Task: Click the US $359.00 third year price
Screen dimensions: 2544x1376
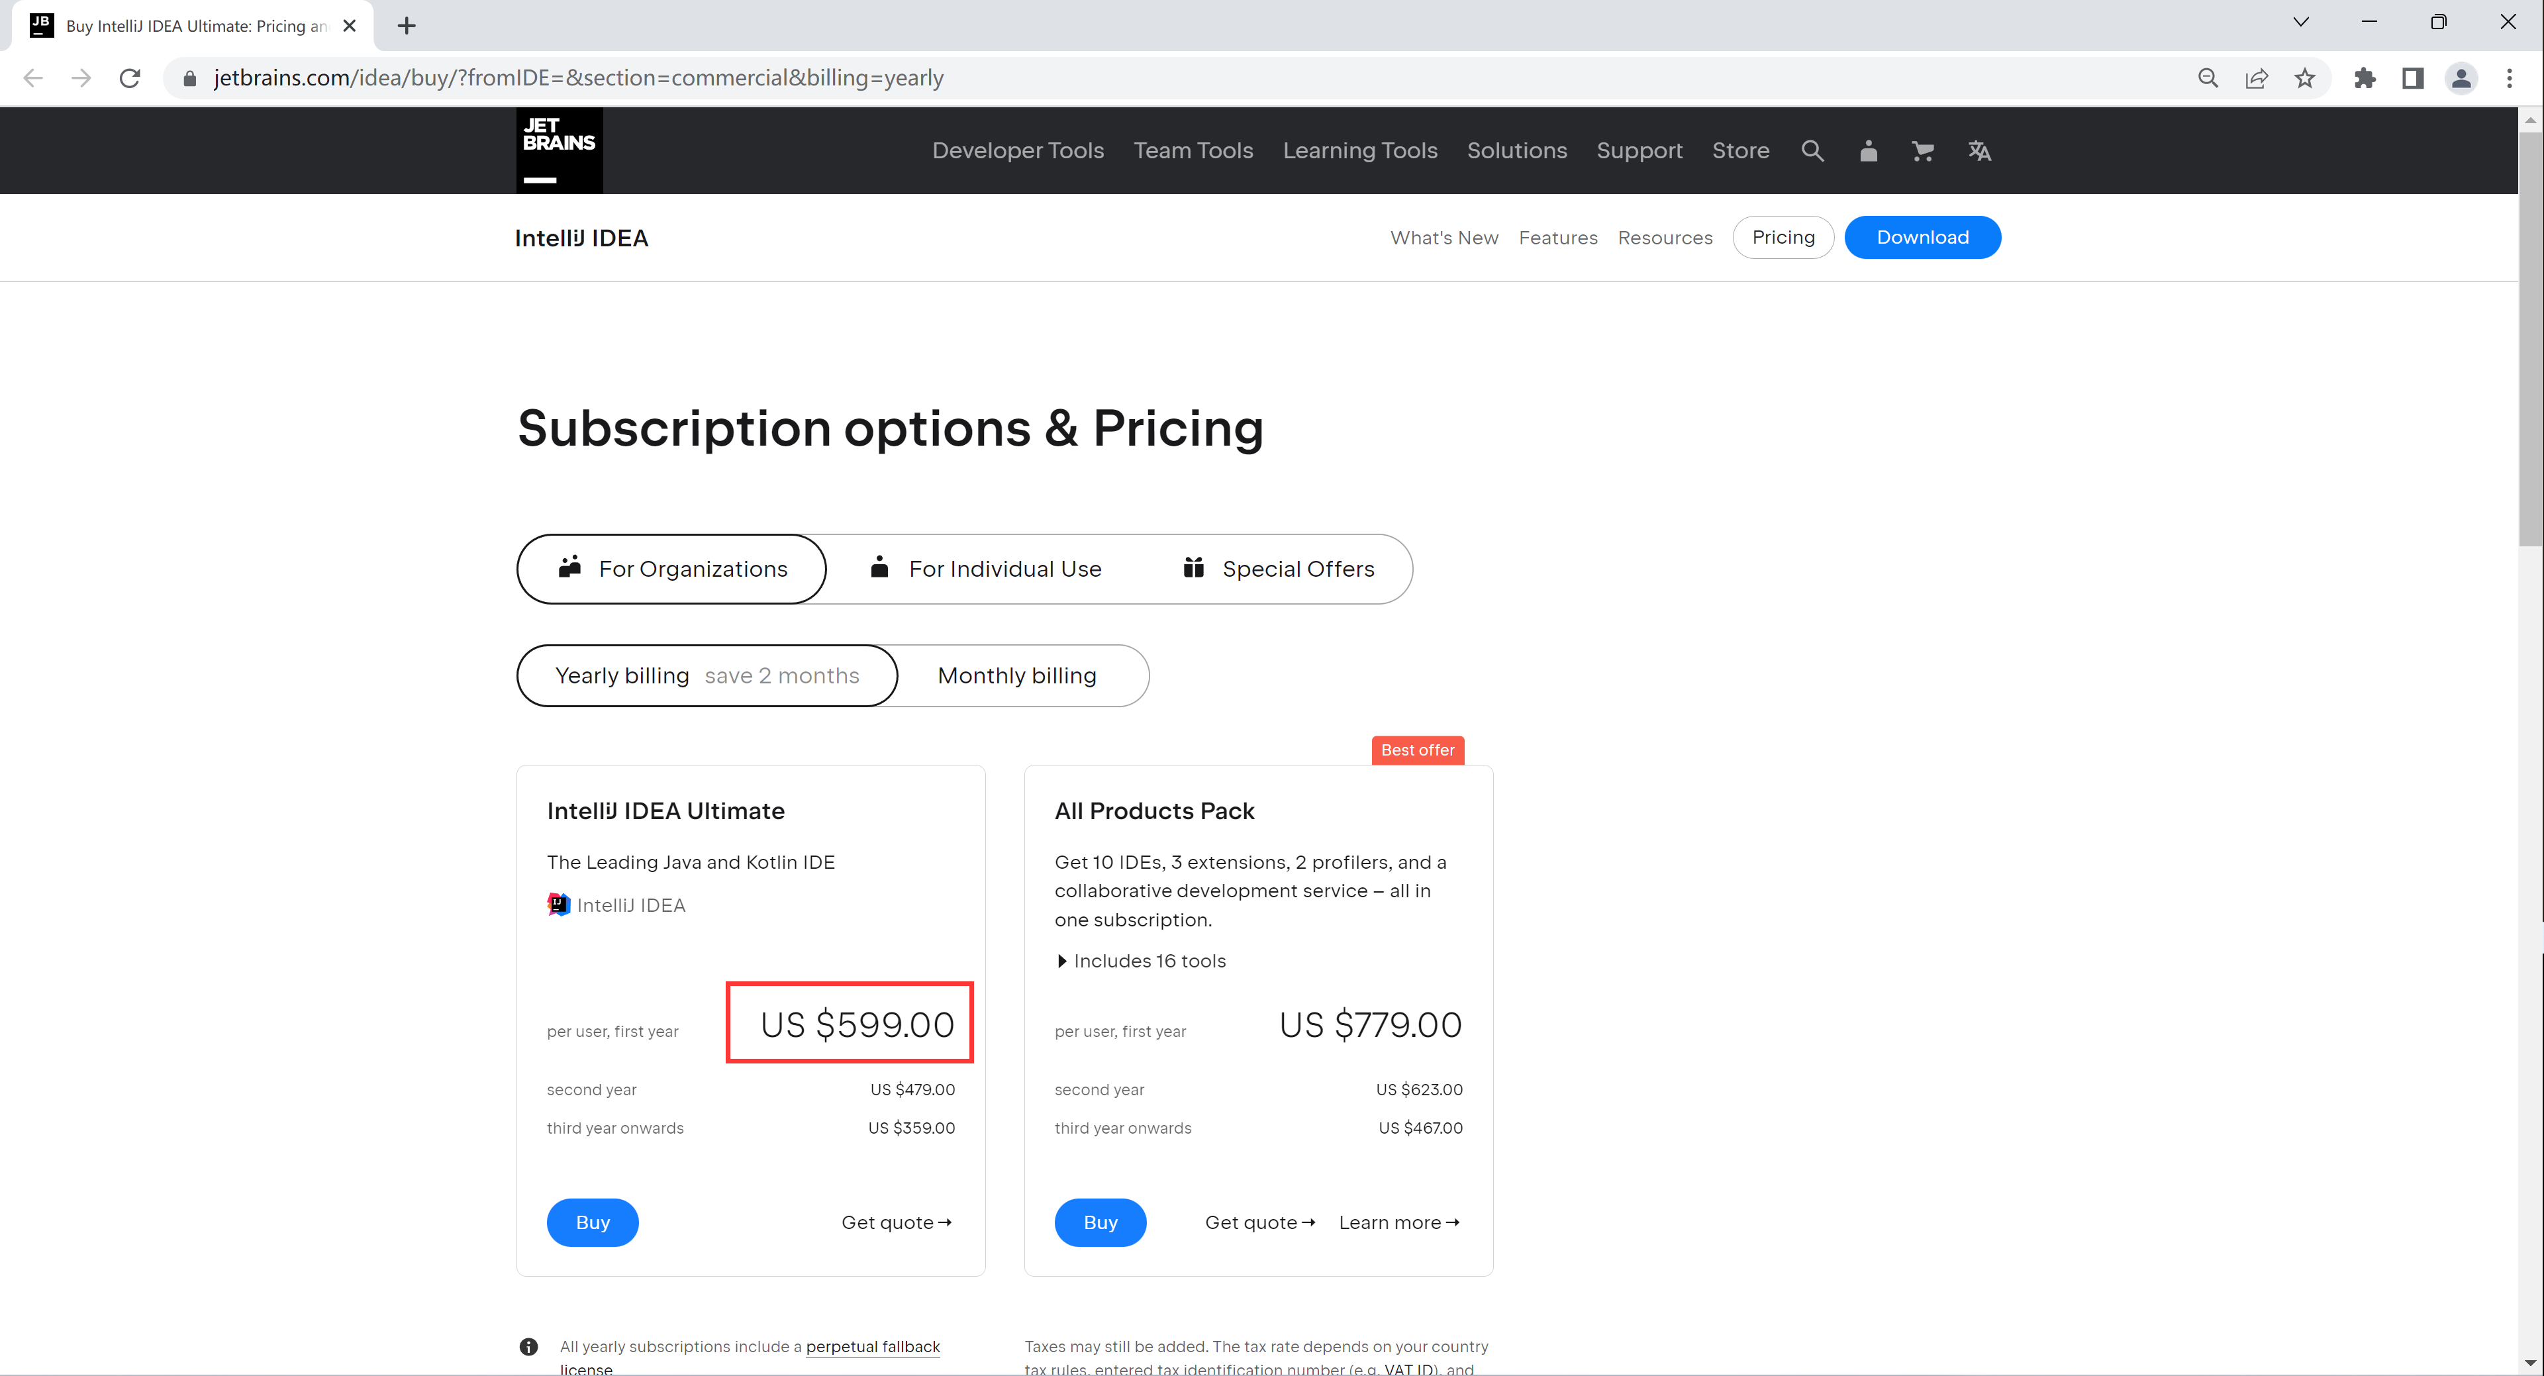Action: click(x=912, y=1128)
